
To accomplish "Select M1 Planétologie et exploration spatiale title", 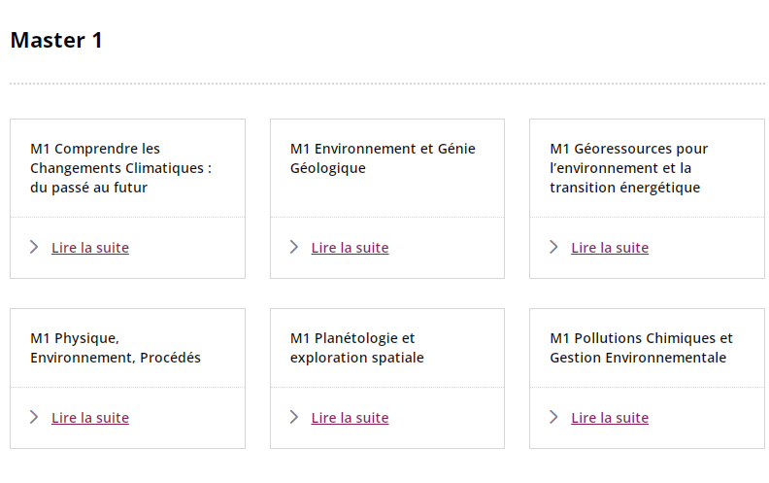I will click(x=356, y=348).
